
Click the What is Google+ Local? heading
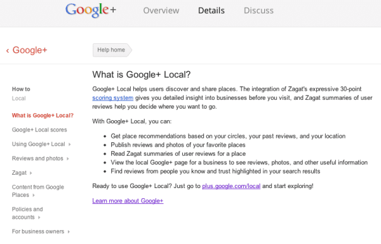[x=142, y=74]
